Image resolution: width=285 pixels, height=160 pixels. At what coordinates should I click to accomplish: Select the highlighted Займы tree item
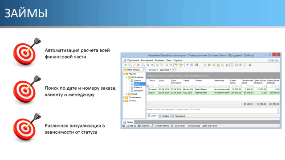coord(139,84)
